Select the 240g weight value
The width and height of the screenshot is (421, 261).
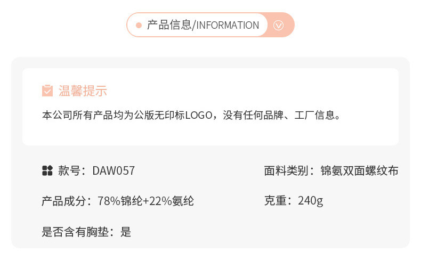[311, 201]
